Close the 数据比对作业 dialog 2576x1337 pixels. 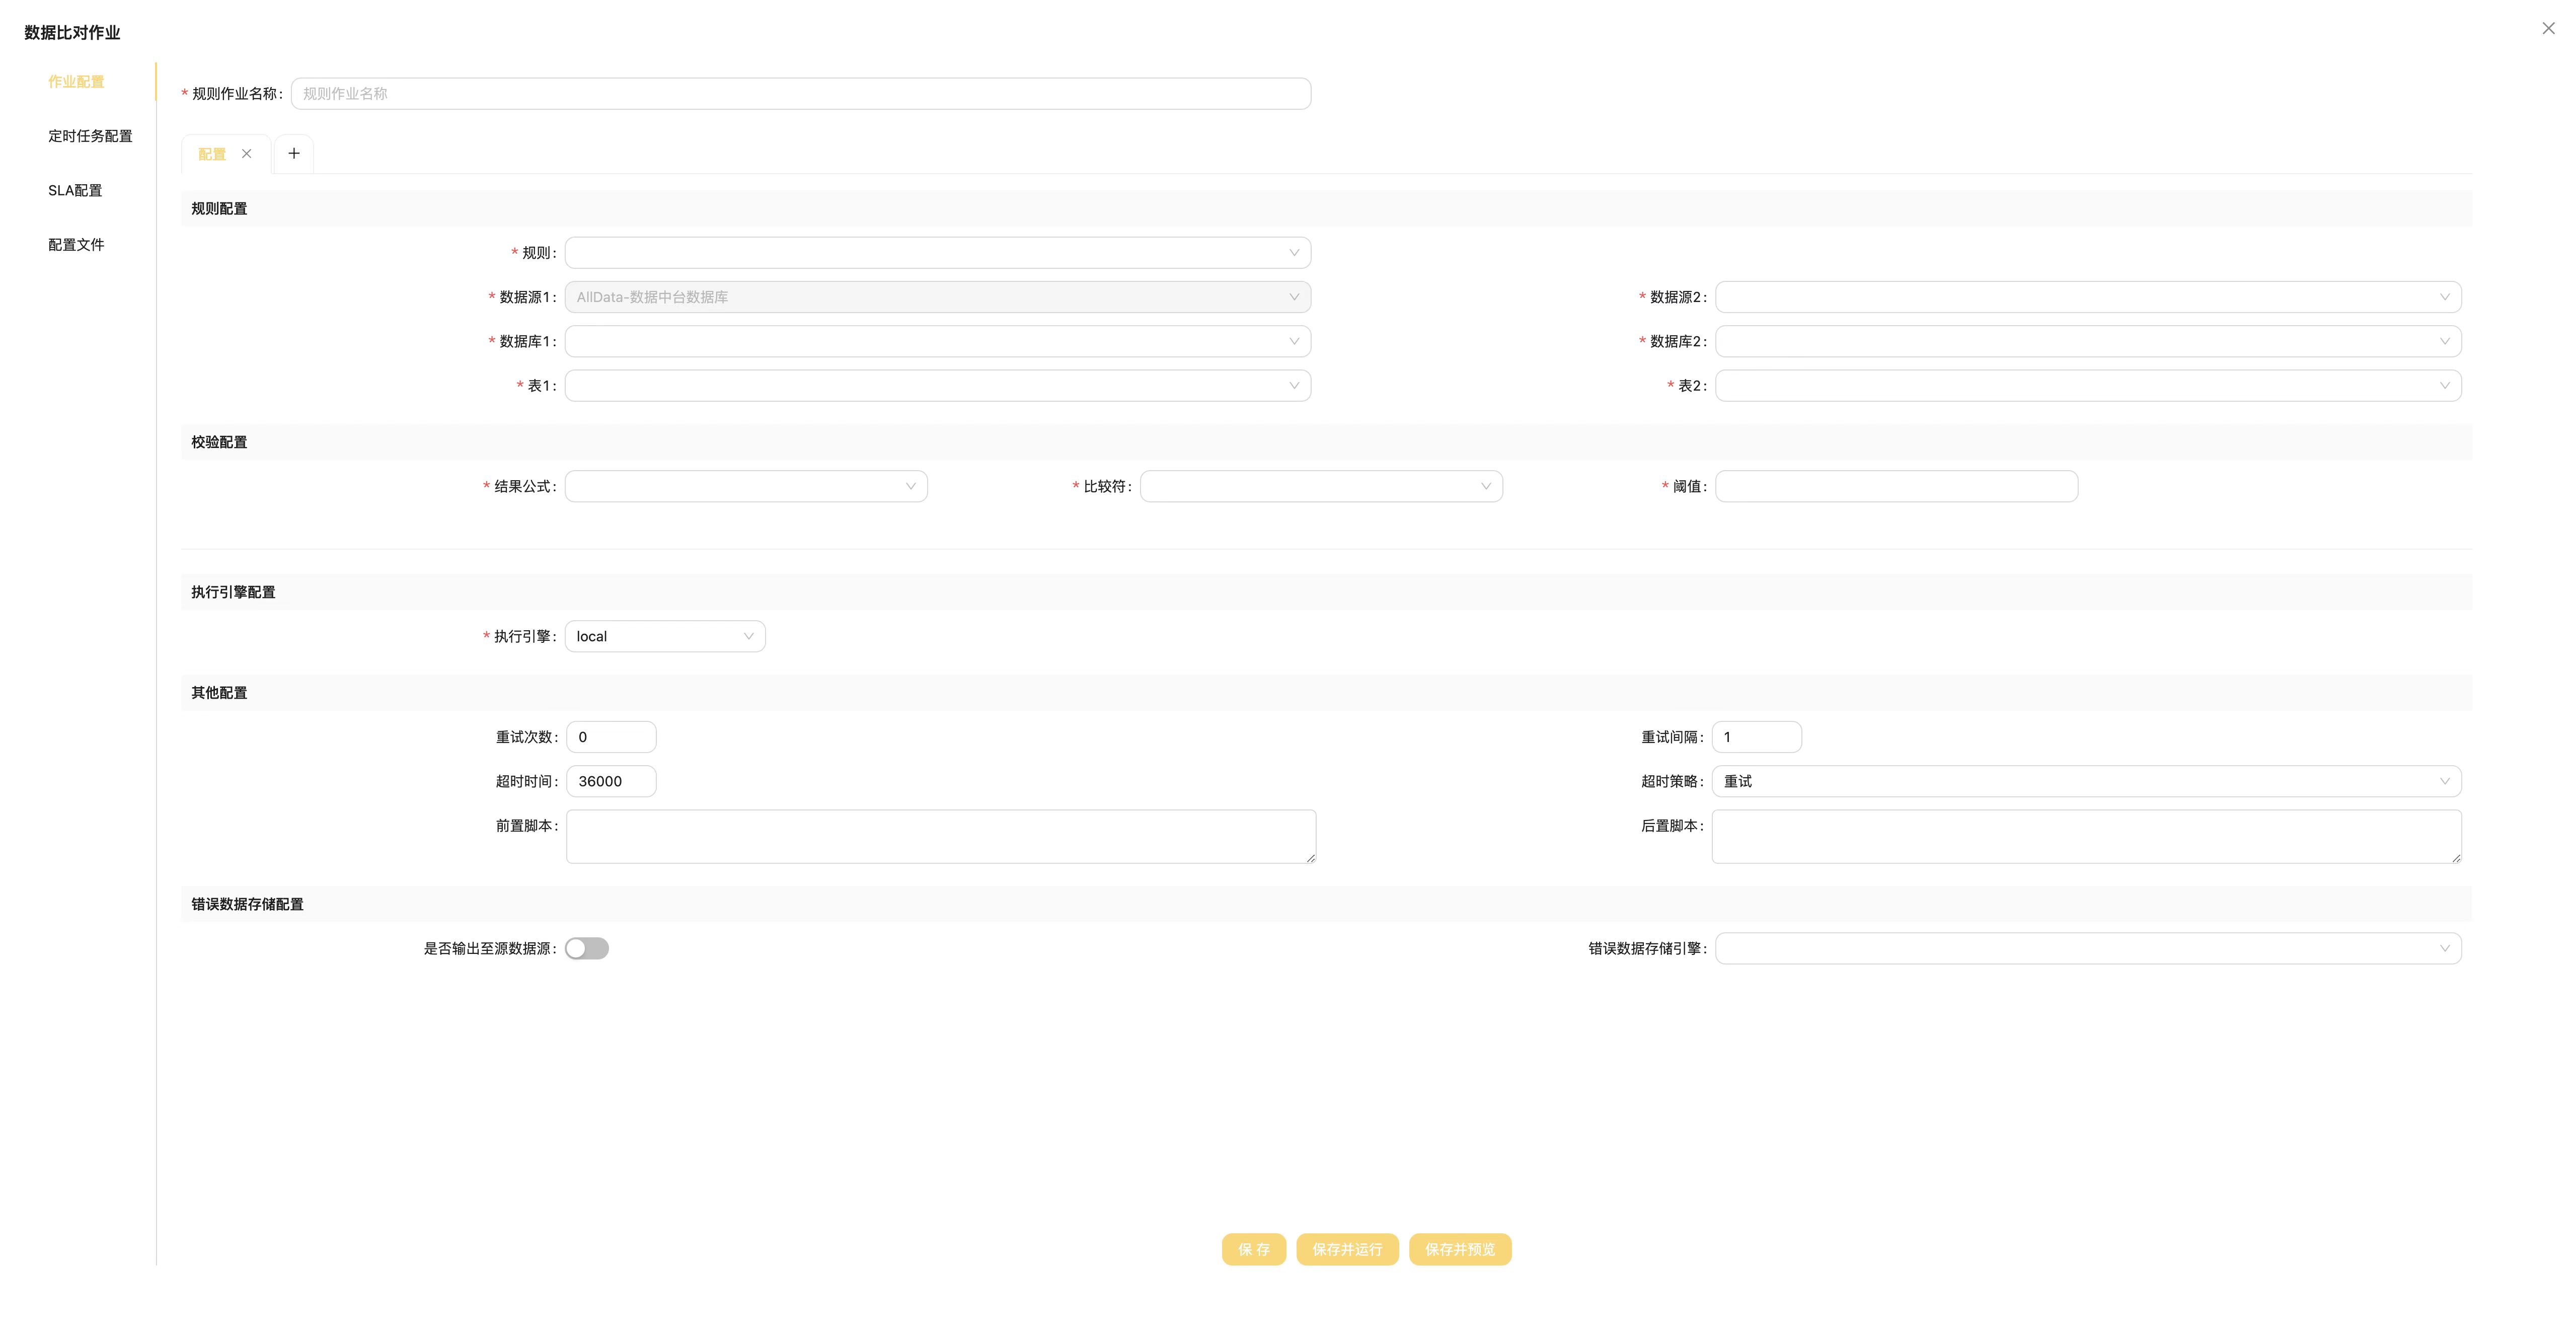tap(2548, 29)
